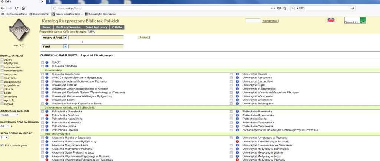Screen dimensions: 380x161
Task: Bookmark this page with star icon
Action: click(x=285, y=8)
